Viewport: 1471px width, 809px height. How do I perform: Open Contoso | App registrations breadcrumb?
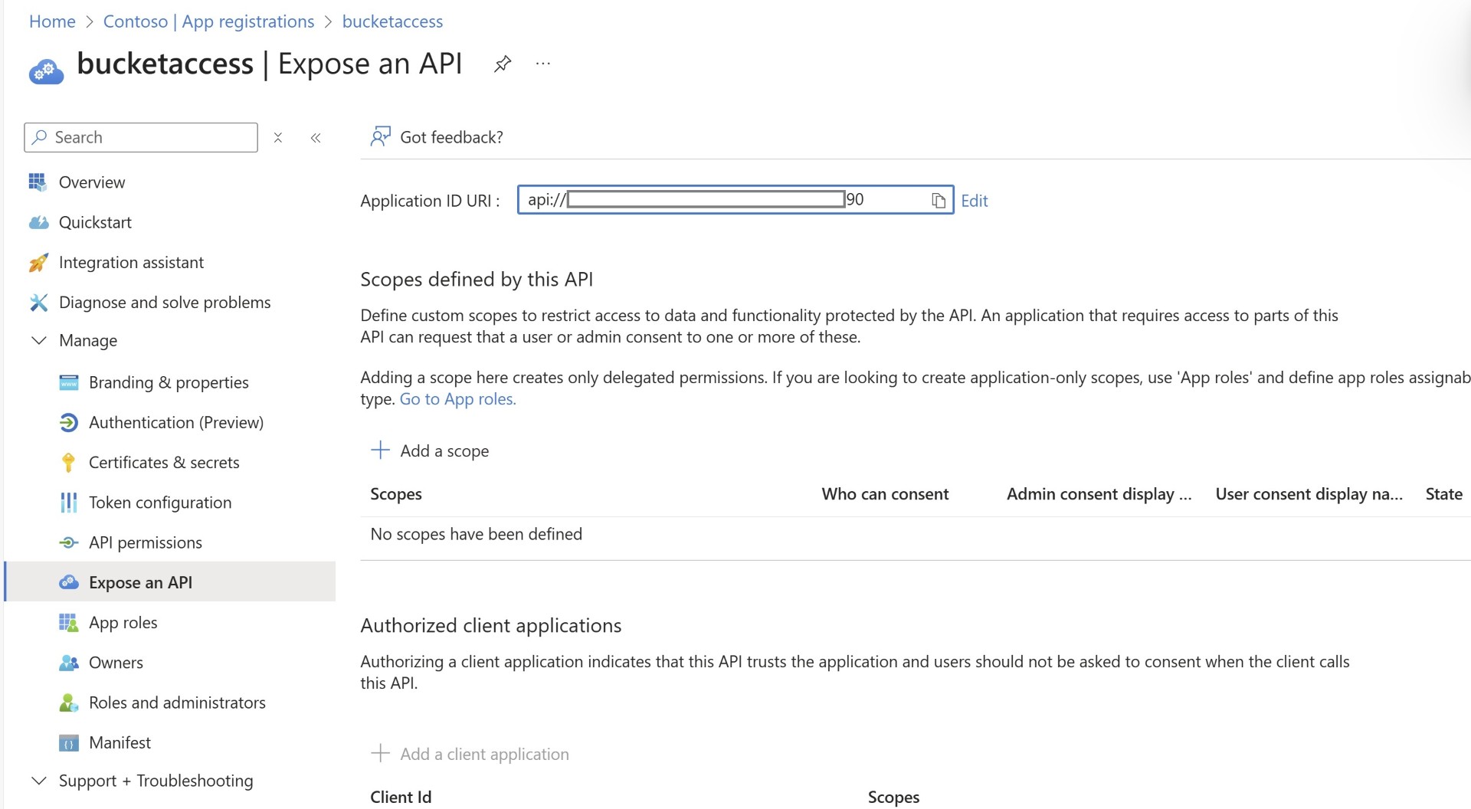[208, 21]
